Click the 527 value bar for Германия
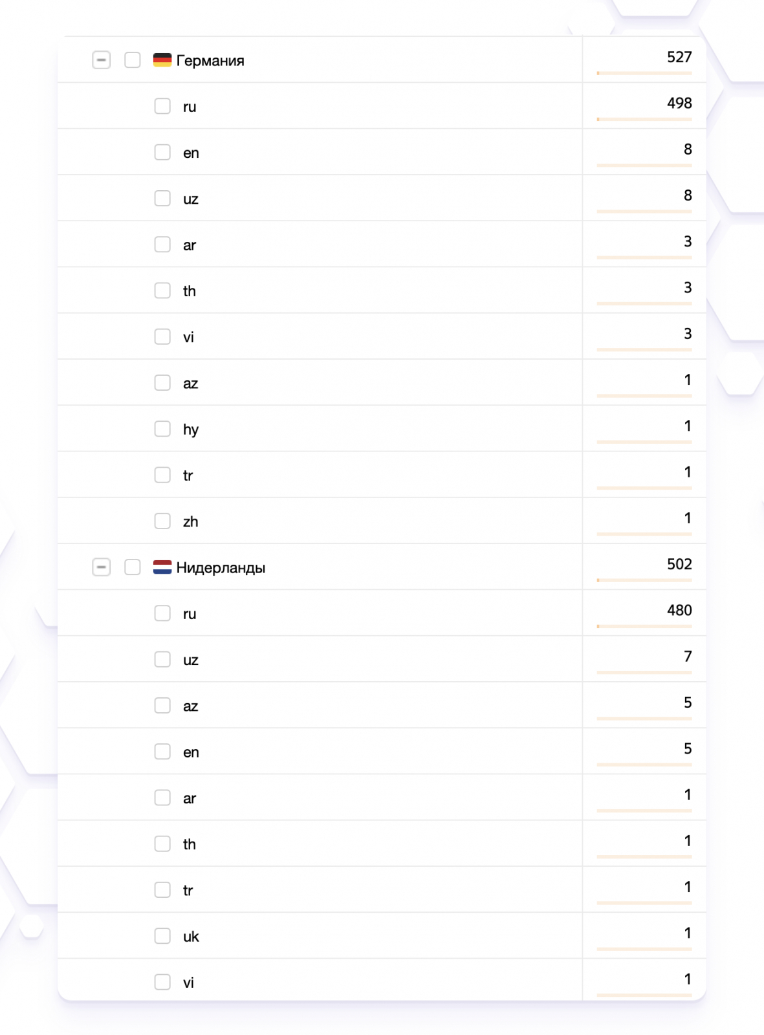The width and height of the screenshot is (764, 1035). (644, 73)
